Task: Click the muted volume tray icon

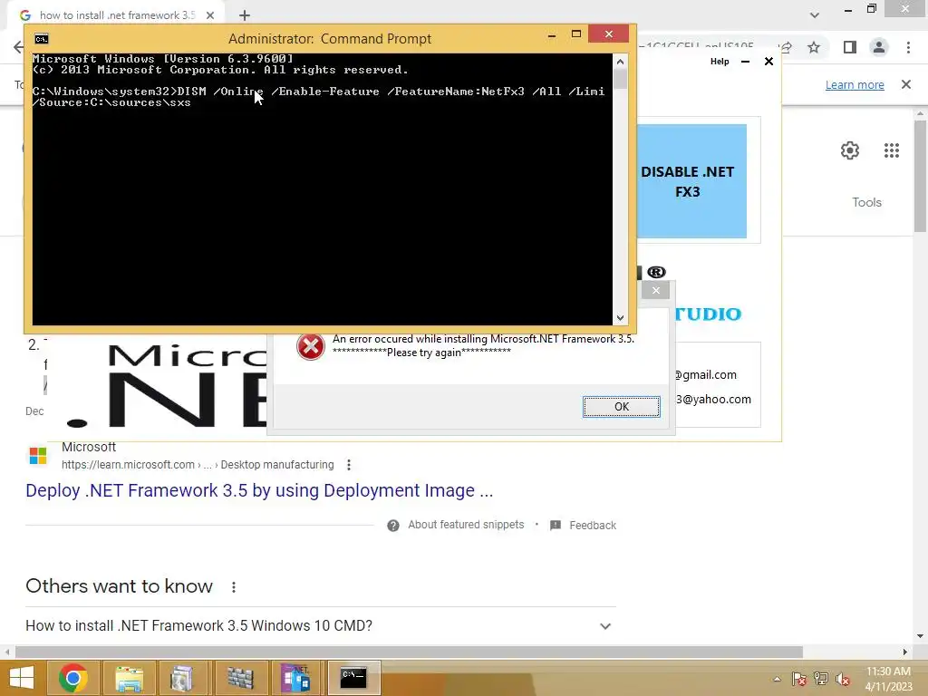Action: pos(842,679)
